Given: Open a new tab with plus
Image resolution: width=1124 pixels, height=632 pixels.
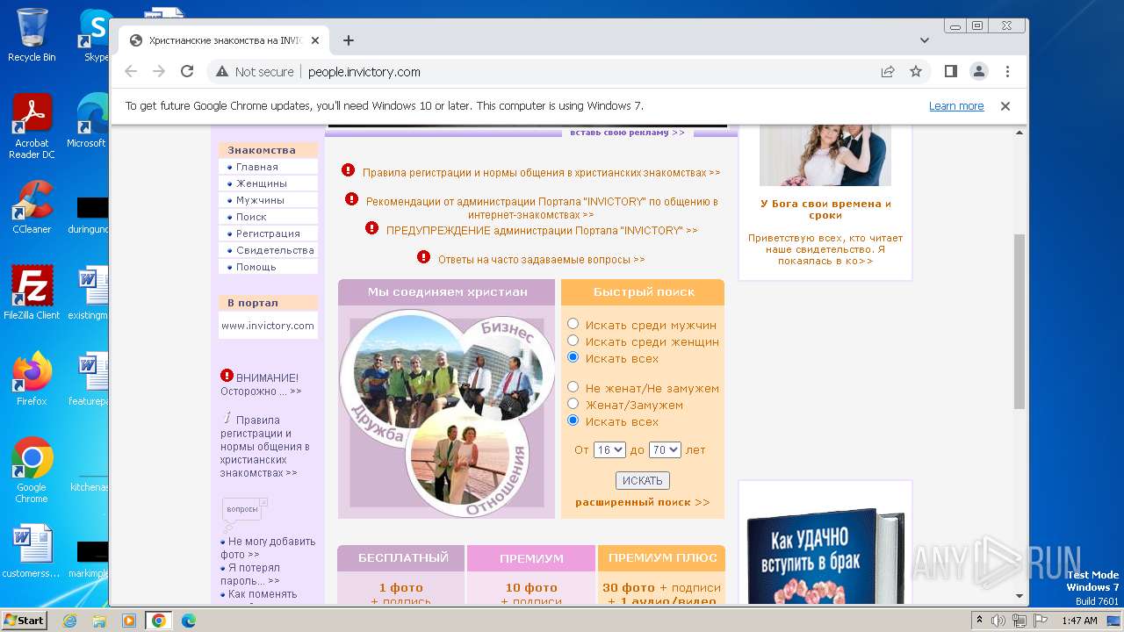Looking at the screenshot, I should click(x=349, y=40).
